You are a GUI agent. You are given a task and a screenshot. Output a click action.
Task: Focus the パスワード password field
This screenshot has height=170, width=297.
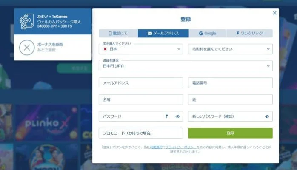coord(141,116)
